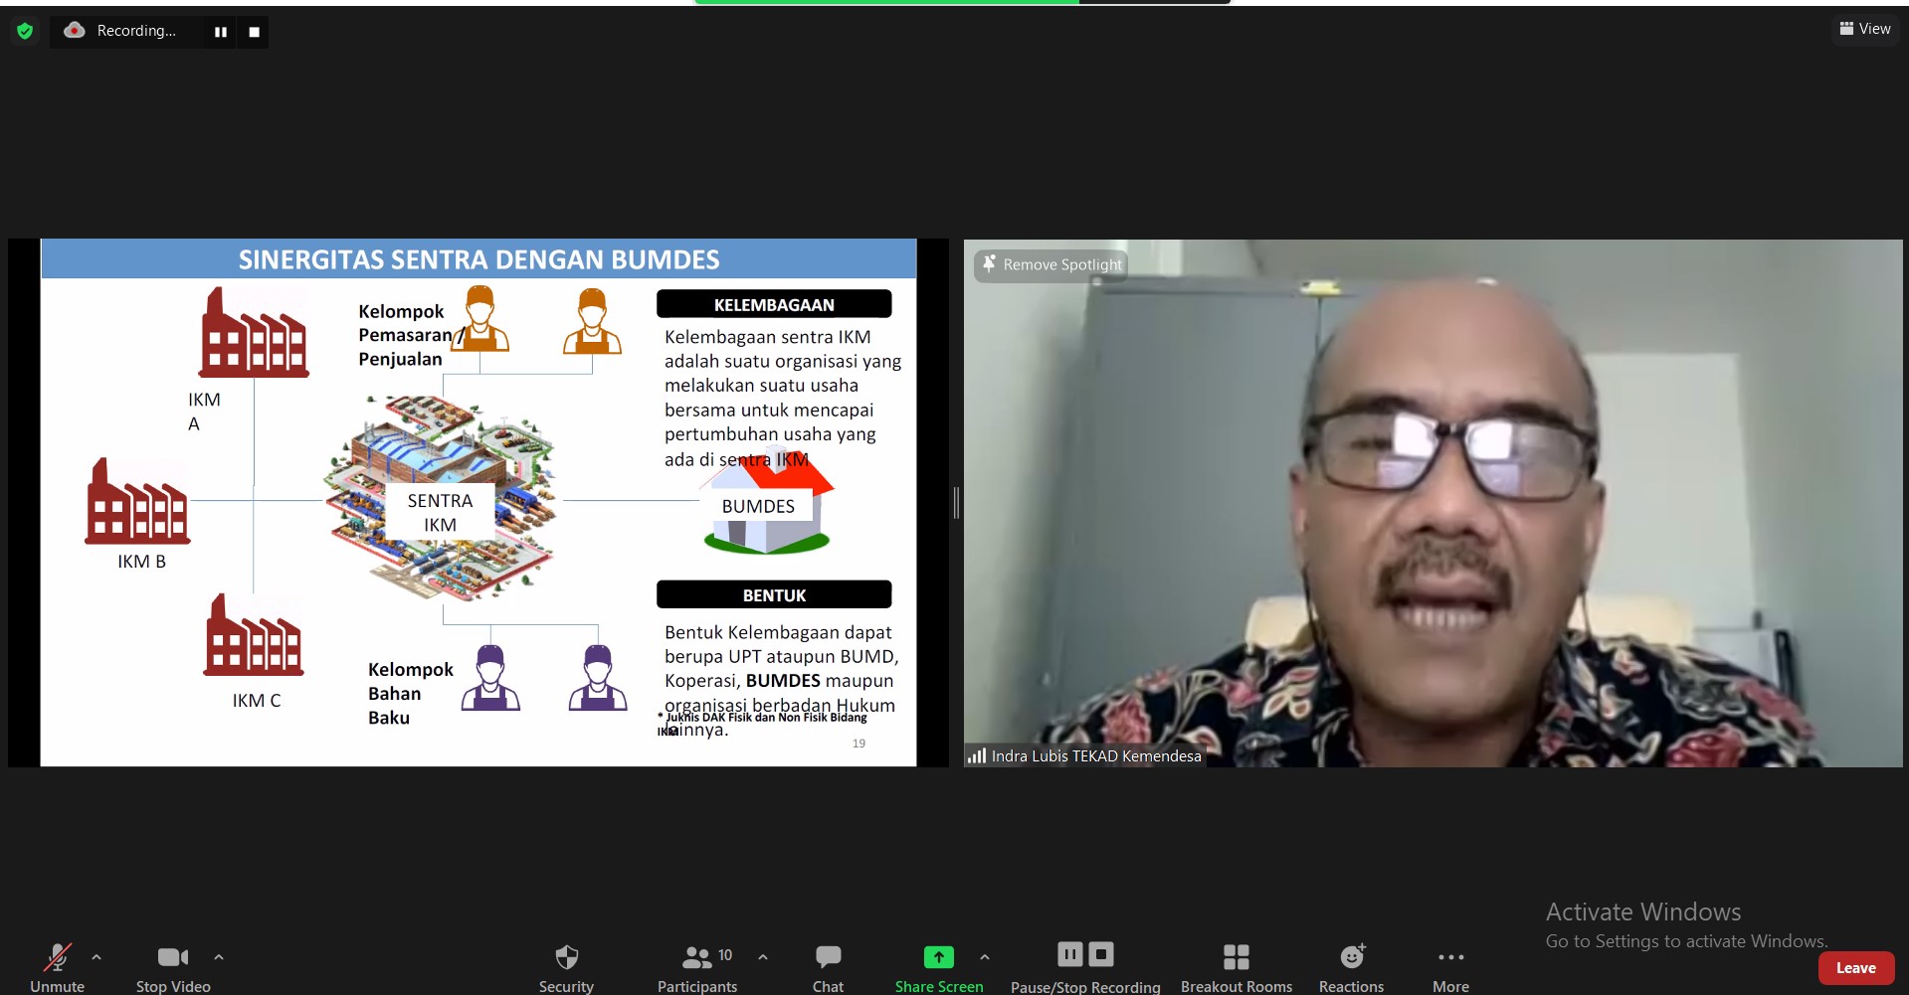Toggle Stop Video camera
The image size is (1909, 995).
pos(172,957)
